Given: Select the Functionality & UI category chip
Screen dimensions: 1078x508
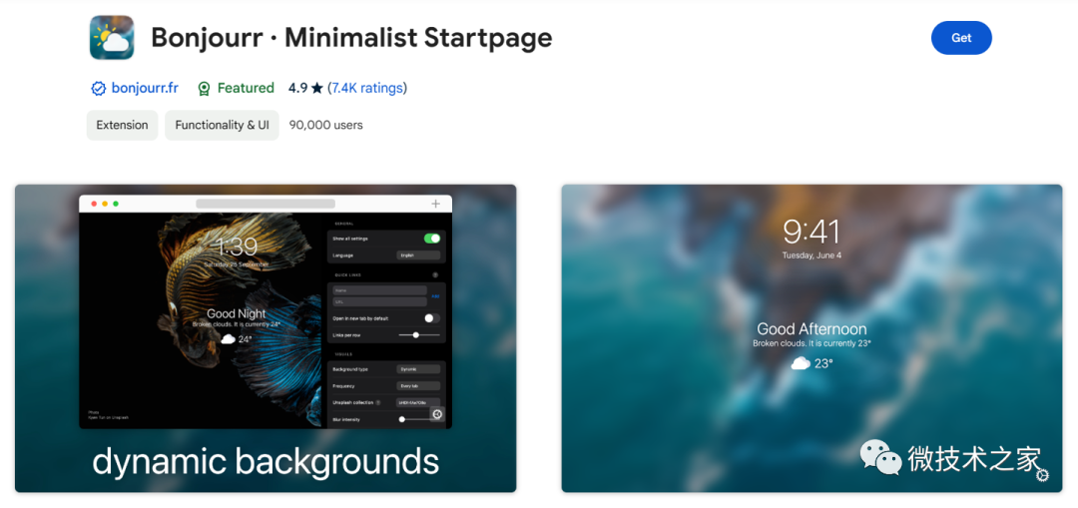Looking at the screenshot, I should point(222,125).
